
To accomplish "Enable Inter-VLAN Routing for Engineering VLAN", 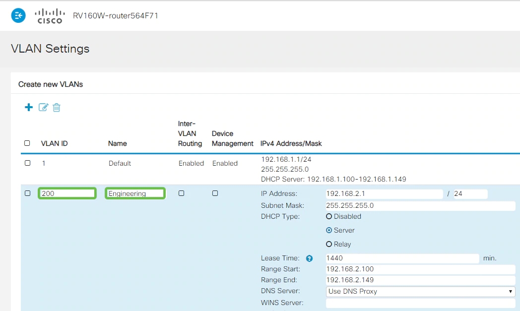I will (182, 193).
